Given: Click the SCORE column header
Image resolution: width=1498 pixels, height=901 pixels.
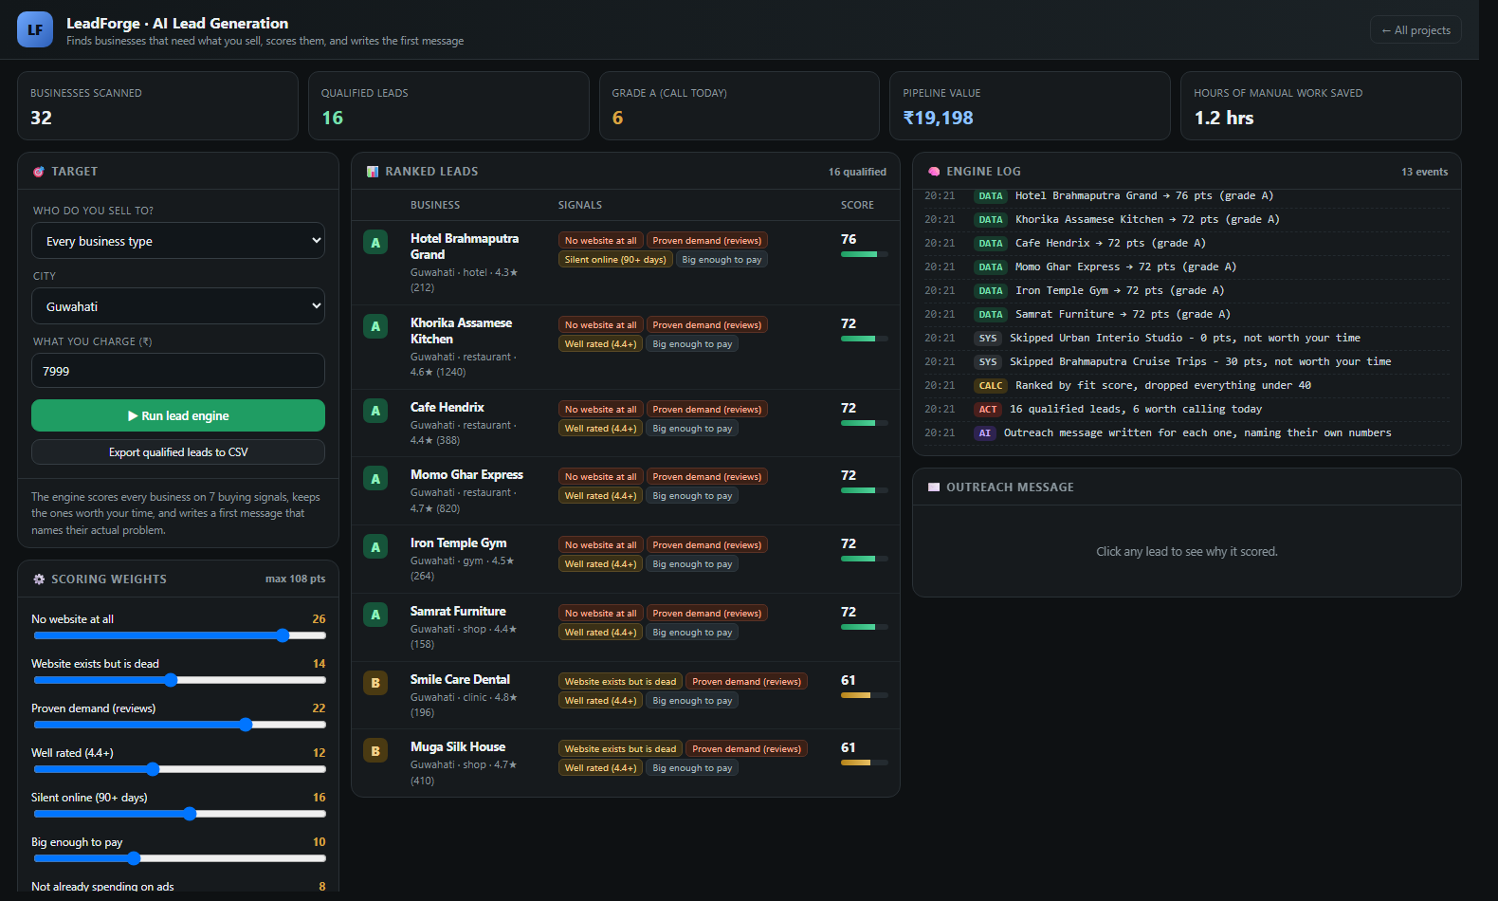Looking at the screenshot, I should 857,205.
